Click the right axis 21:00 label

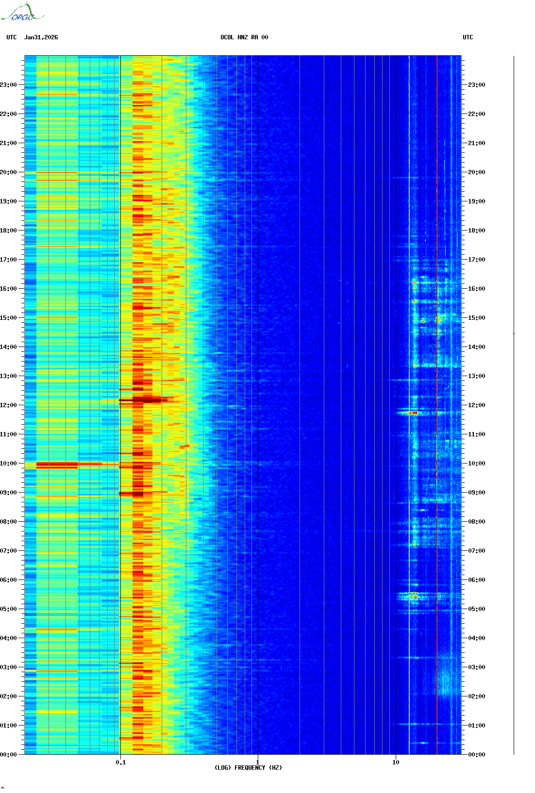(477, 143)
